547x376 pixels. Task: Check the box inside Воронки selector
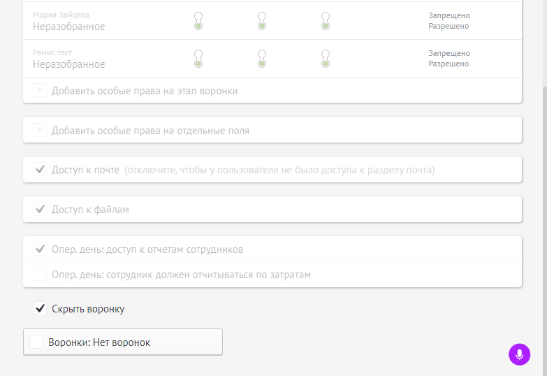36,342
